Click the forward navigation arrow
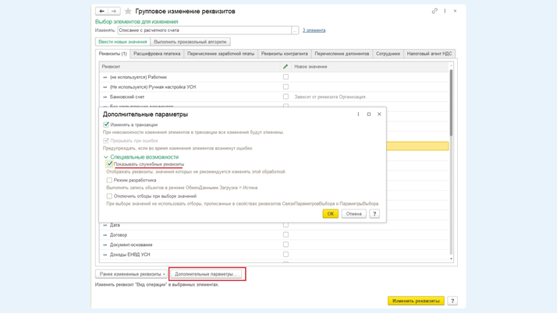 click(x=114, y=11)
